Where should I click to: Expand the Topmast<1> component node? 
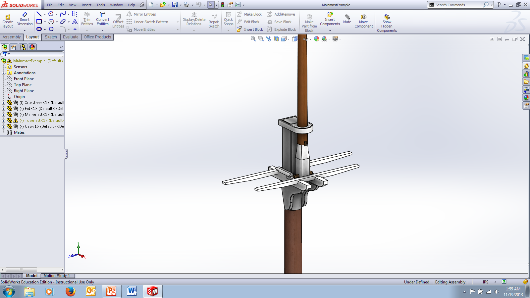4,121
